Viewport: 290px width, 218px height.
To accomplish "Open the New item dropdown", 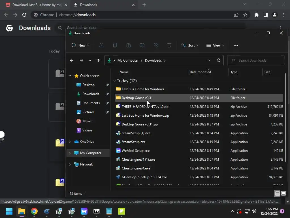I will coord(80,45).
